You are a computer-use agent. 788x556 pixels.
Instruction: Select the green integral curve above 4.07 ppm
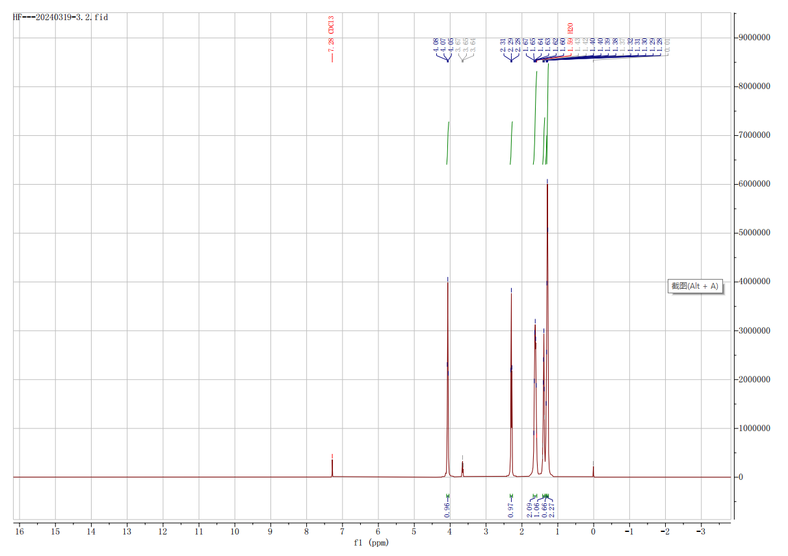[x=448, y=143]
